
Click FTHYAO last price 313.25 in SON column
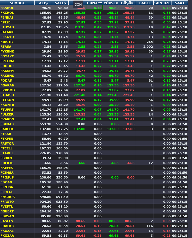tap(79, 27)
